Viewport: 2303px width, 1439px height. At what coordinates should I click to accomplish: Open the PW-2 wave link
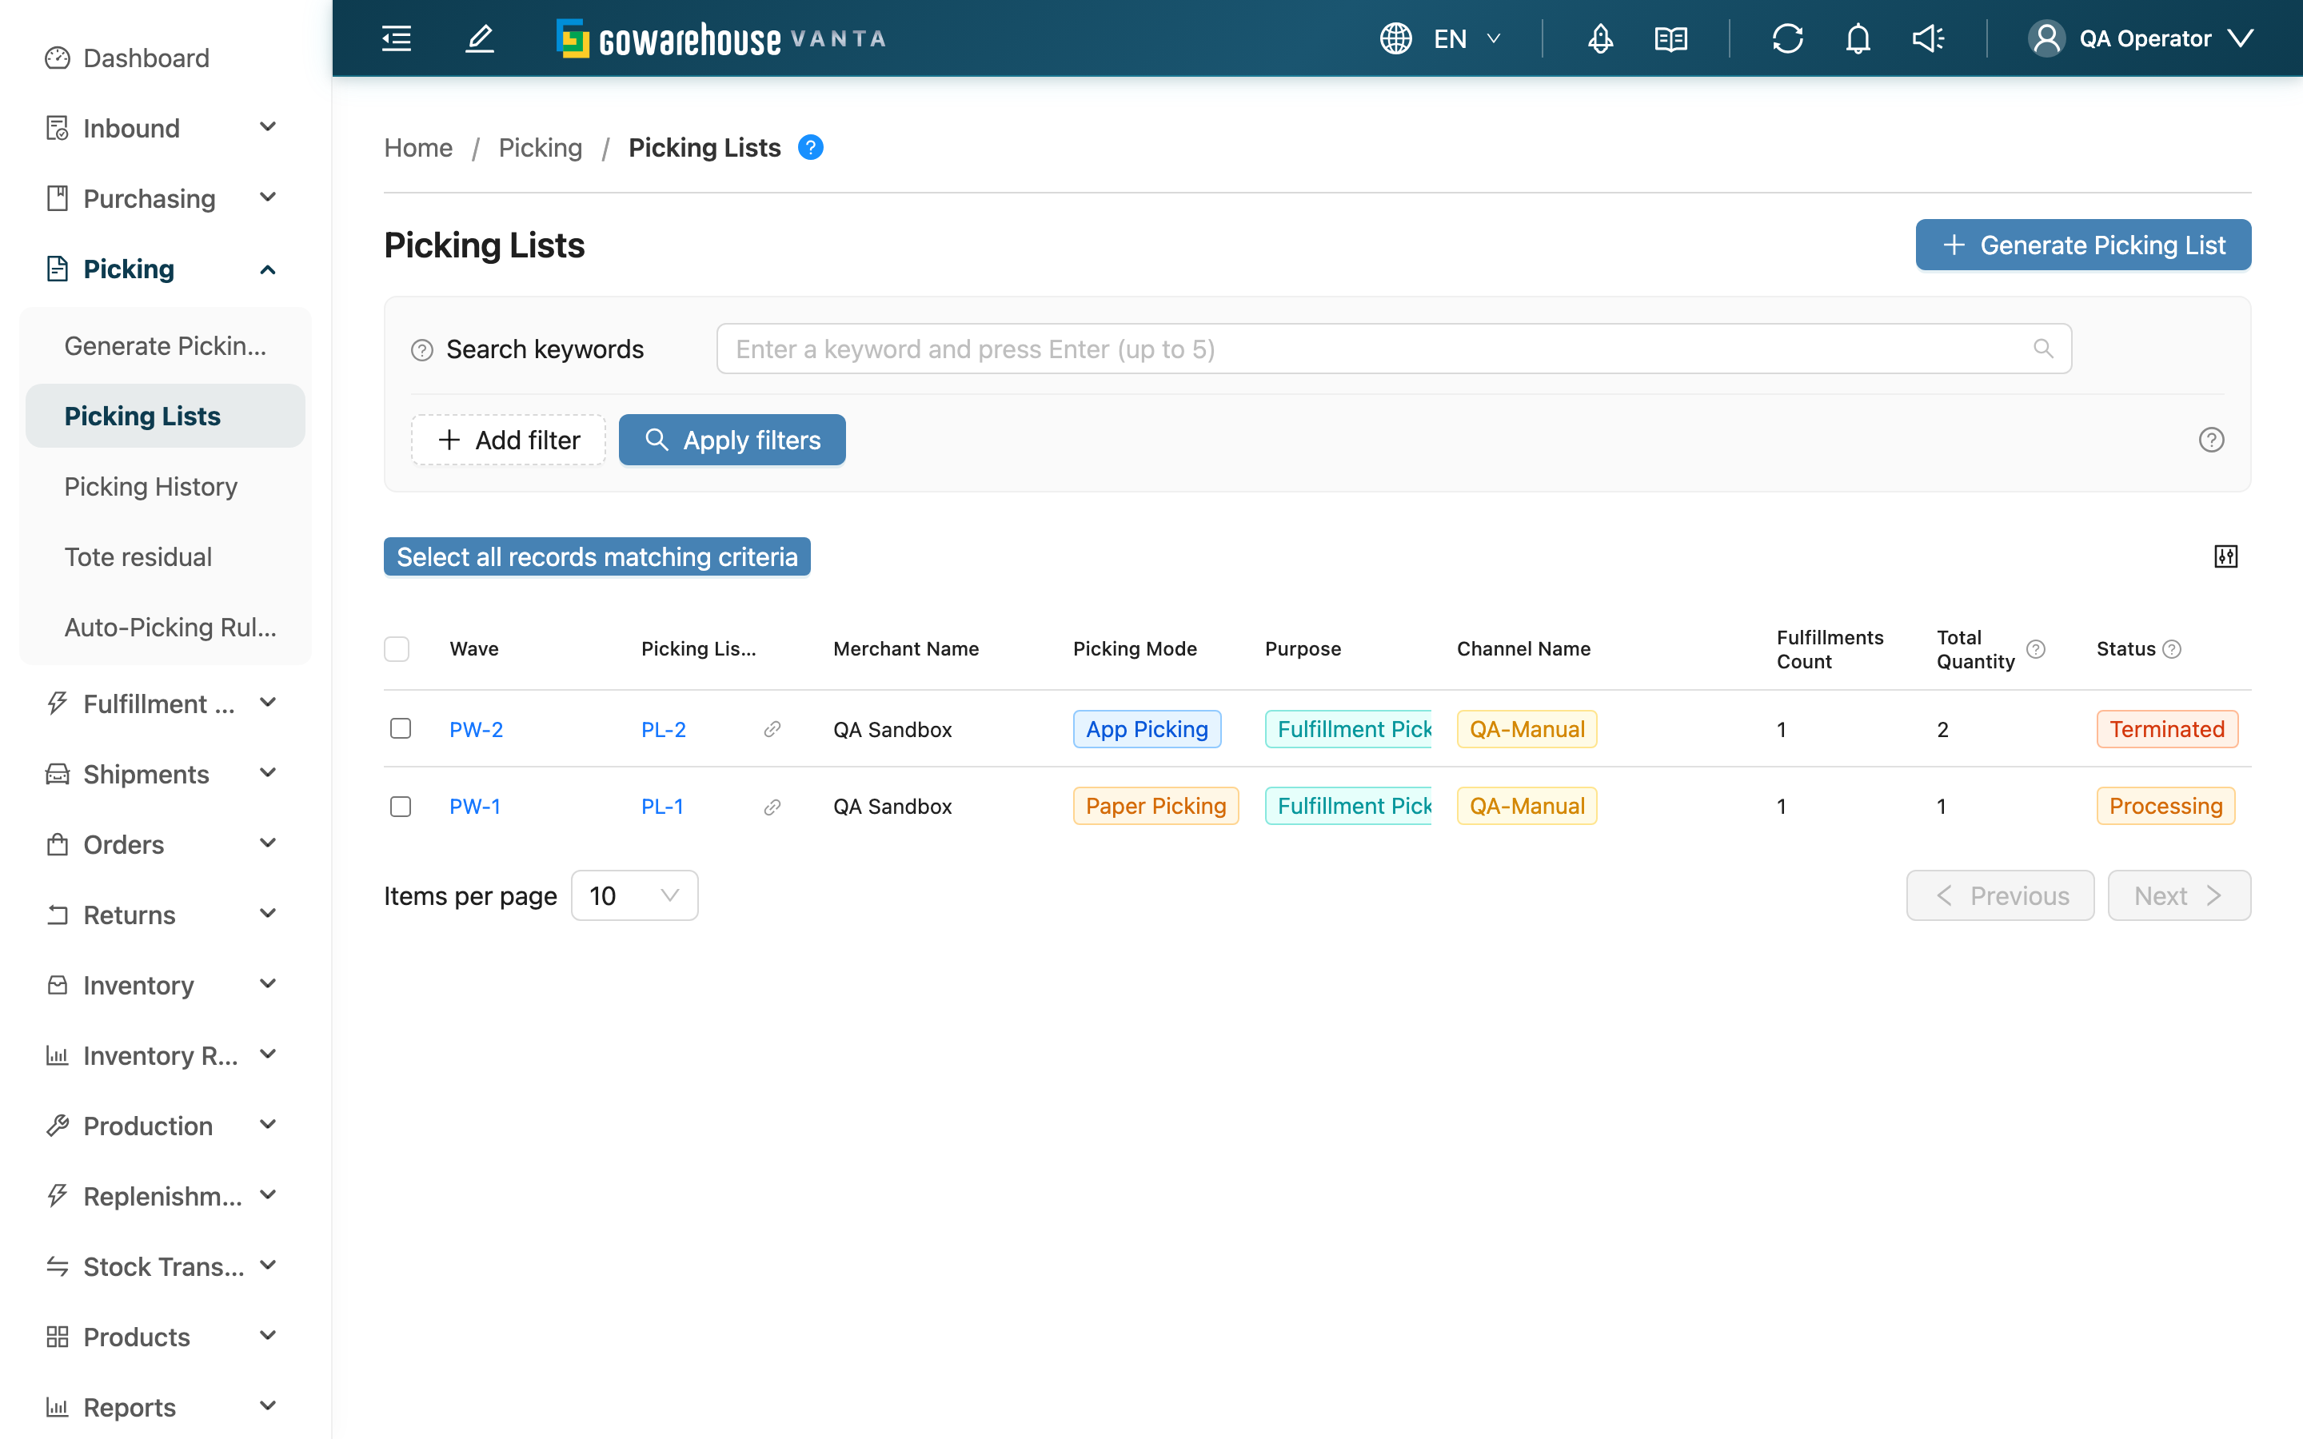point(476,730)
